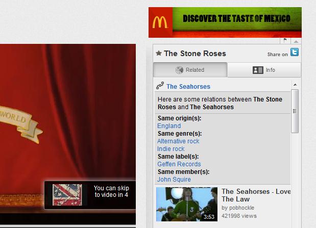The image size is (316, 228).
Task: Collapse the panel with the up arrow
Action: pyautogui.click(x=296, y=41)
